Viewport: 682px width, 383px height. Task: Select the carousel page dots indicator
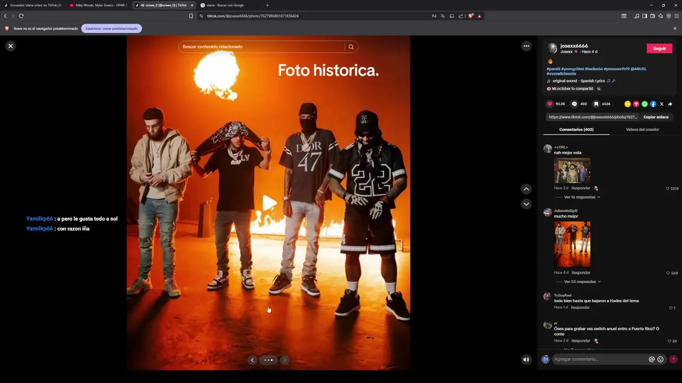269,360
